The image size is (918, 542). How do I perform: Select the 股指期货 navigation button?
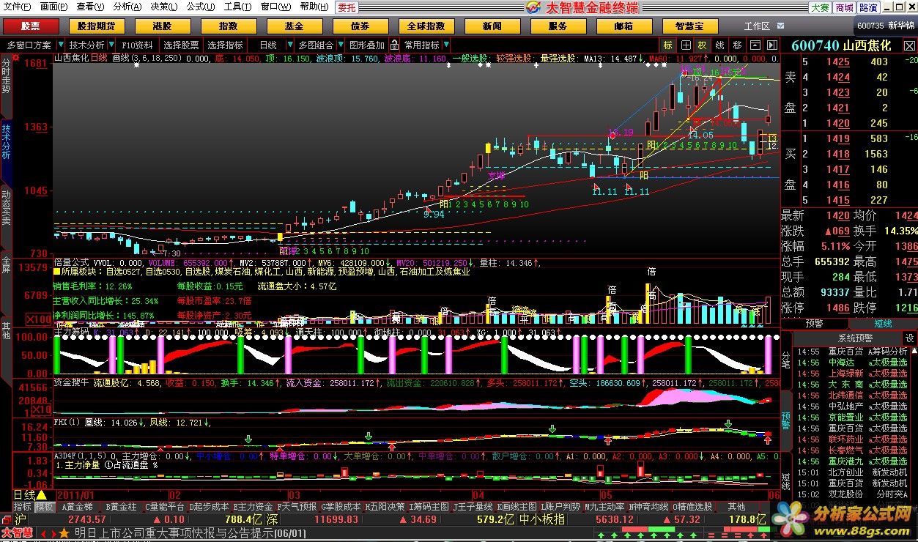[x=96, y=26]
